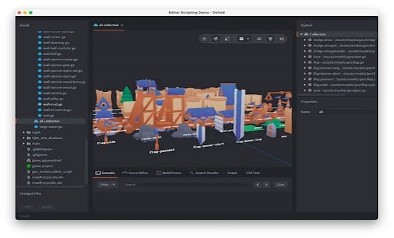Click the .gitignore file icon
The image size is (394, 238).
click(x=28, y=155)
